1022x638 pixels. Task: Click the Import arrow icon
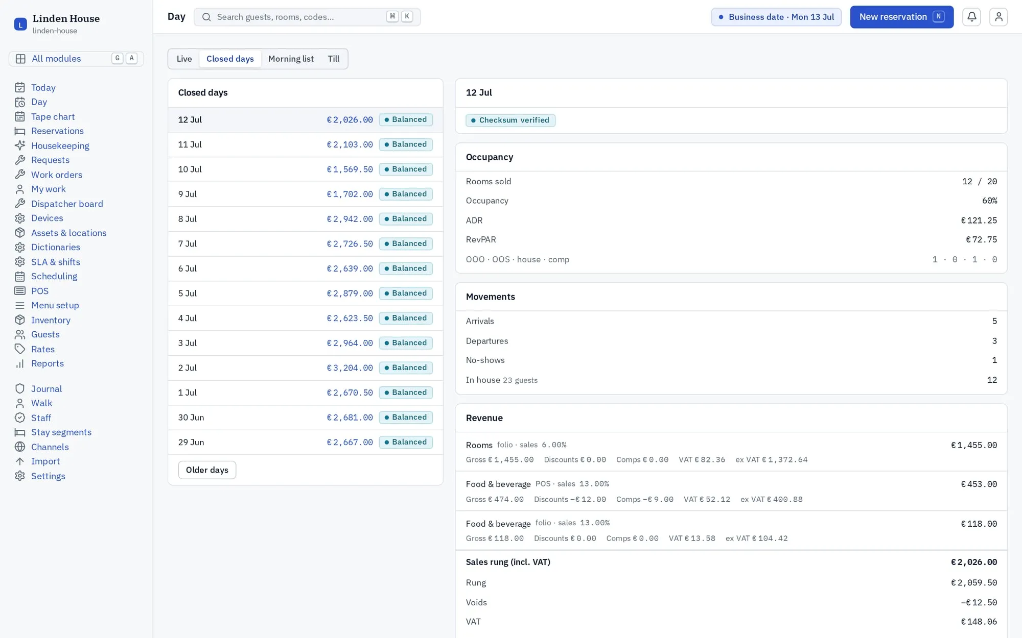click(20, 461)
